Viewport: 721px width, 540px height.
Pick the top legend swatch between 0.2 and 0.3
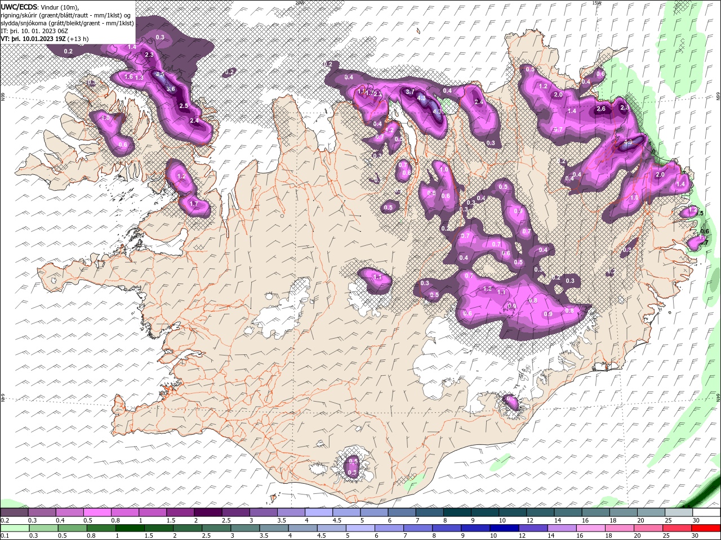coord(15,512)
